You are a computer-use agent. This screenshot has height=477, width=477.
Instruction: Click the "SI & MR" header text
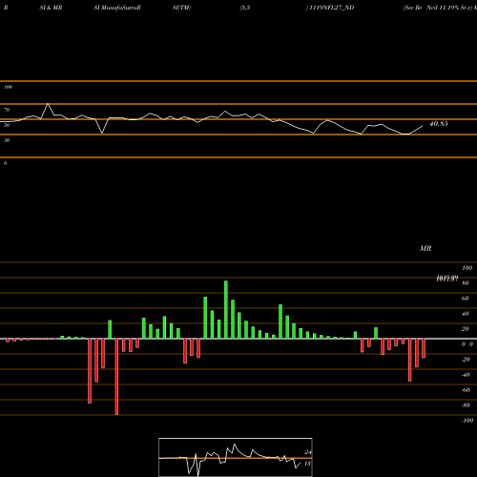[51, 8]
